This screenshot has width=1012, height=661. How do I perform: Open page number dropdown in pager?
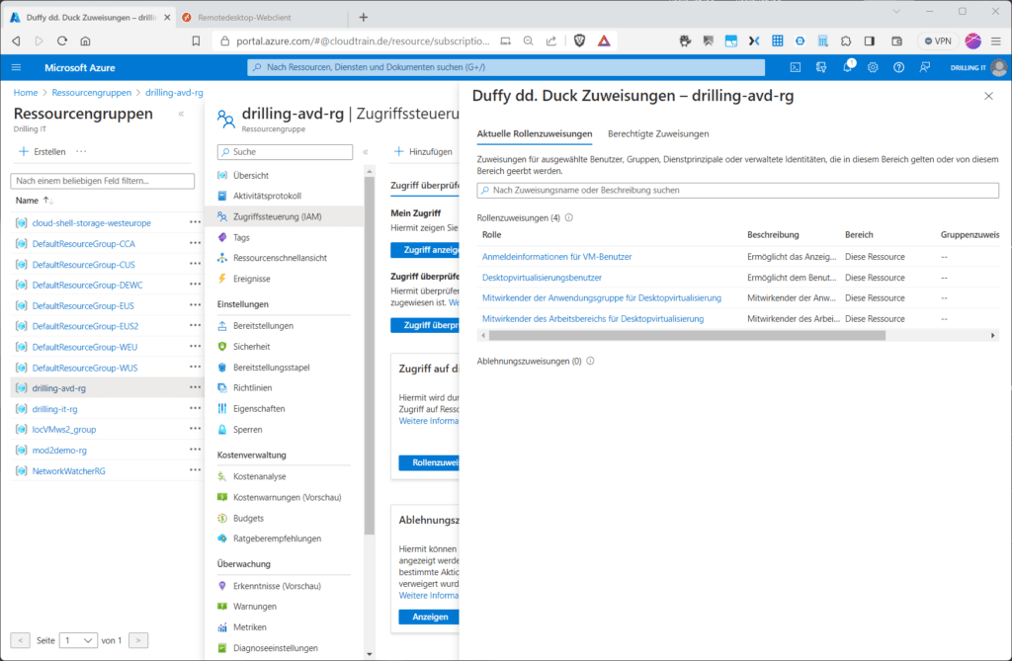point(78,640)
